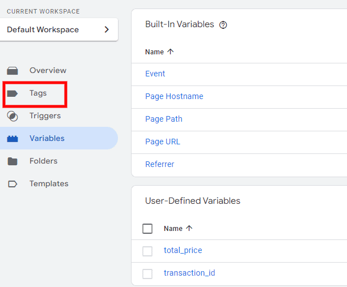Click the Templates outline icon
The height and width of the screenshot is (287, 347).
coord(12,184)
